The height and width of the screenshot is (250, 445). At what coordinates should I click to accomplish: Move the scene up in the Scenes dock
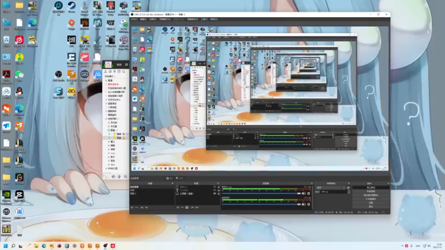click(x=142, y=207)
